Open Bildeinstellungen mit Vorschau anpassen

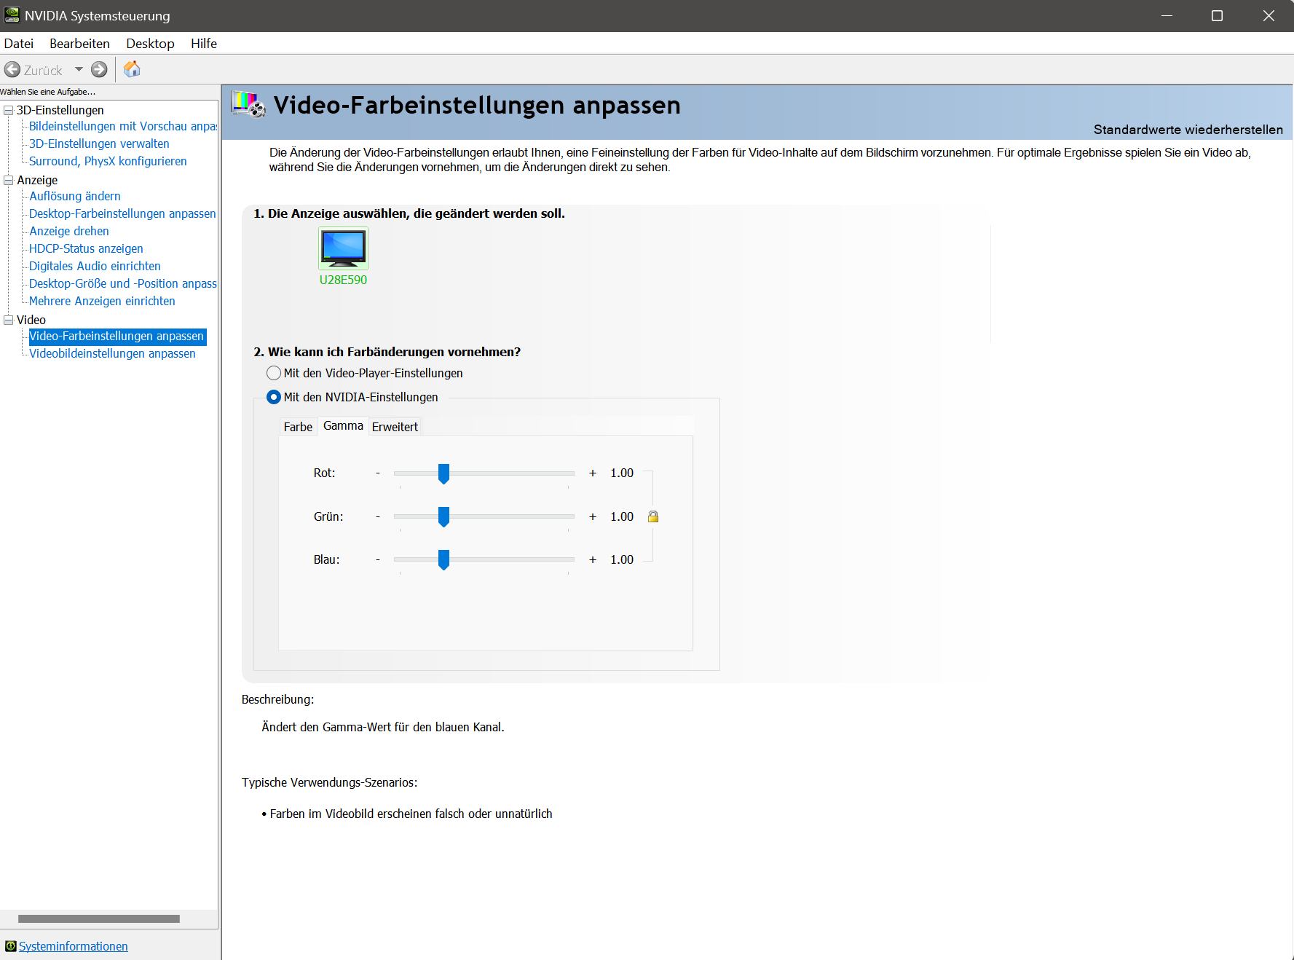(x=123, y=126)
